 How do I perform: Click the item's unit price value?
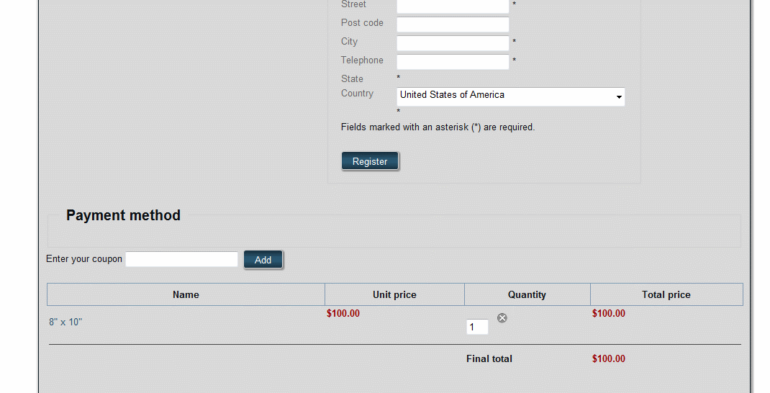(x=343, y=313)
